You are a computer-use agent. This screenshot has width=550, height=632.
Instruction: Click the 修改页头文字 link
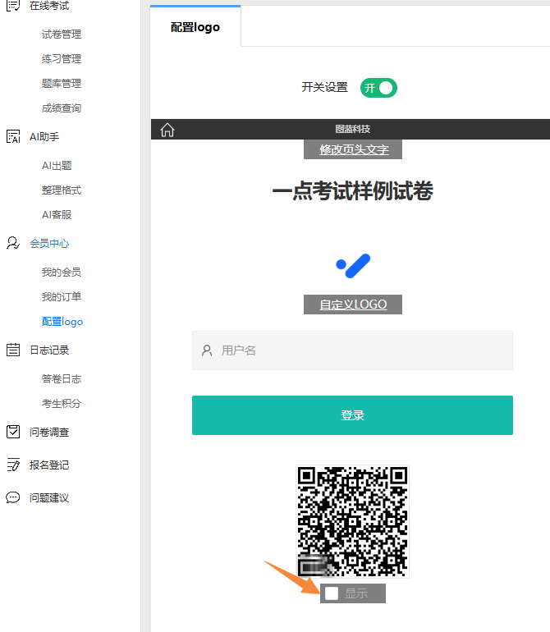354,149
